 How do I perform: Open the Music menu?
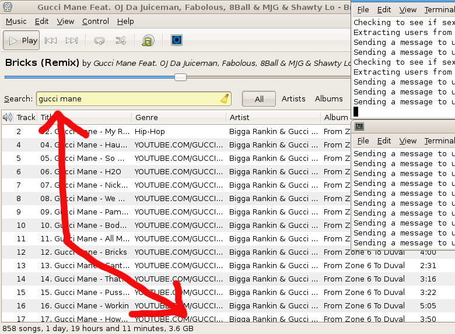pyautogui.click(x=16, y=21)
